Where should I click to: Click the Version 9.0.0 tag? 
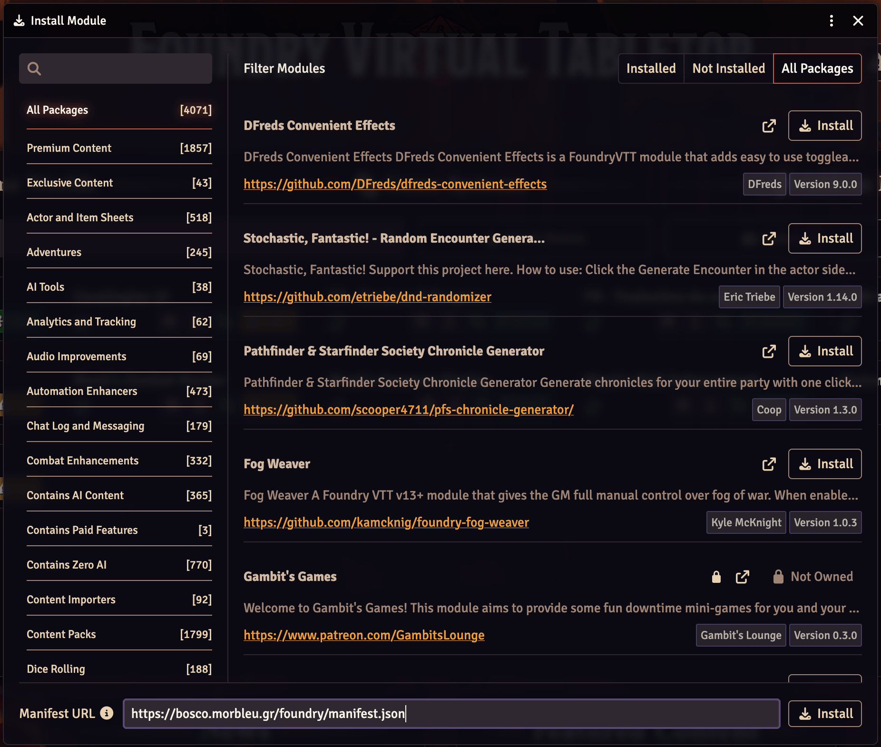[825, 184]
